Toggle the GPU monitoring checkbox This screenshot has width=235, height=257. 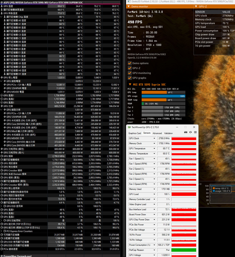(x=130, y=73)
